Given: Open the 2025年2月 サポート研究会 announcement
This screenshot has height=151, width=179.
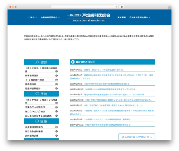Looking at the screenshot, I should click(112, 112).
